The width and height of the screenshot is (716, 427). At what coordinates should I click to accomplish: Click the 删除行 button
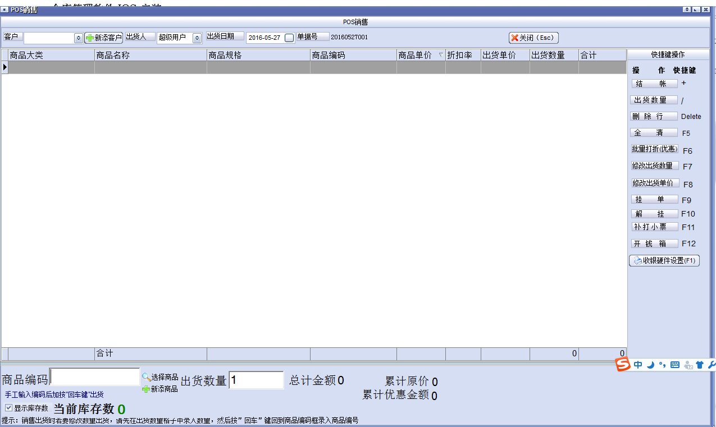click(654, 117)
